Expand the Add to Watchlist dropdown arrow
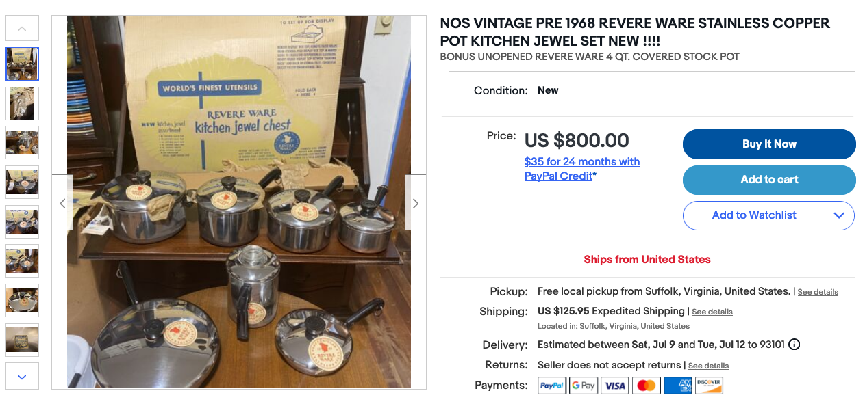This screenshot has height=404, width=865. coord(839,215)
